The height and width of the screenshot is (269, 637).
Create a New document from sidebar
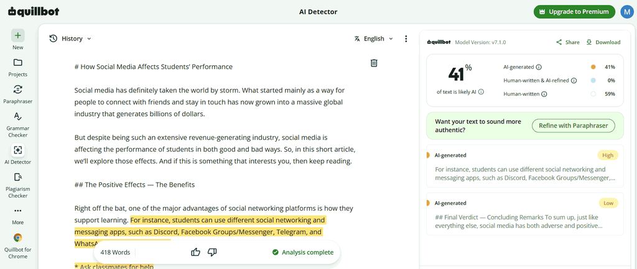[18, 40]
